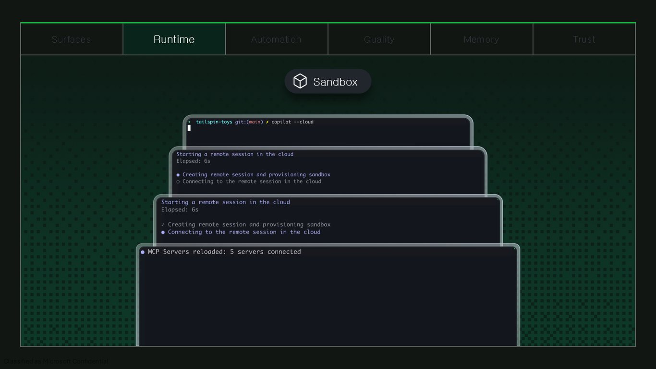Click the Elapsed: 6s line in third terminal
Viewport: 656px width, 369px height.
[180, 209]
